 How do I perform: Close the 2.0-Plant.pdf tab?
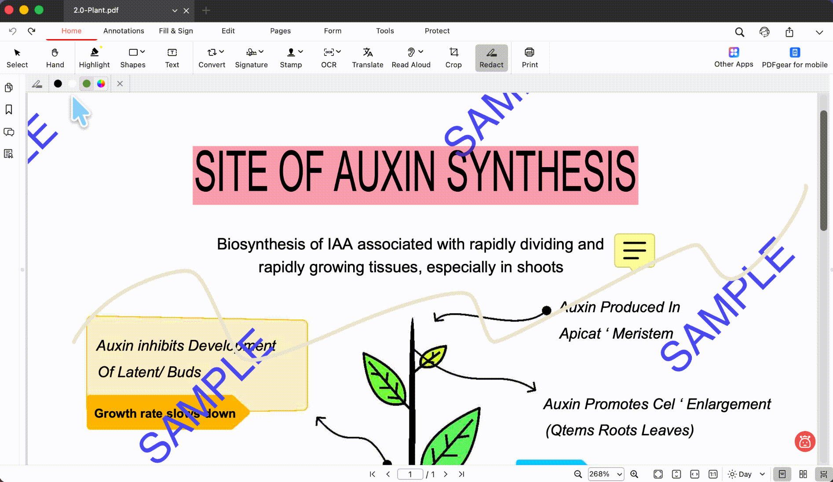[x=186, y=11]
